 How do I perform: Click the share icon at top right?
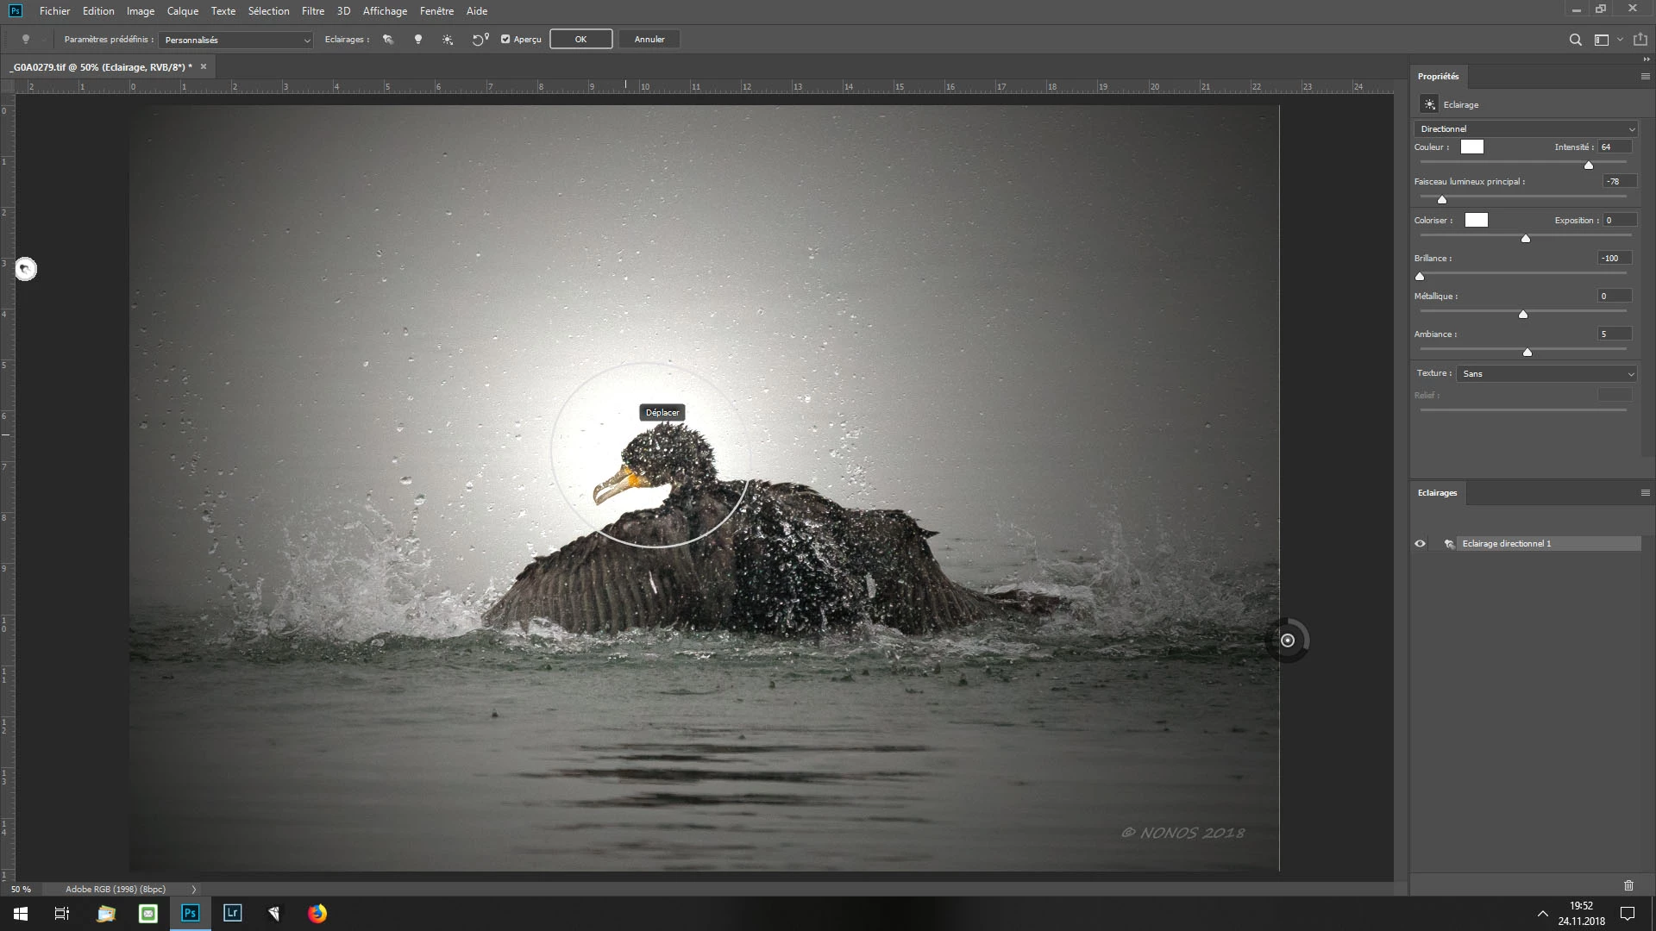coord(1640,40)
